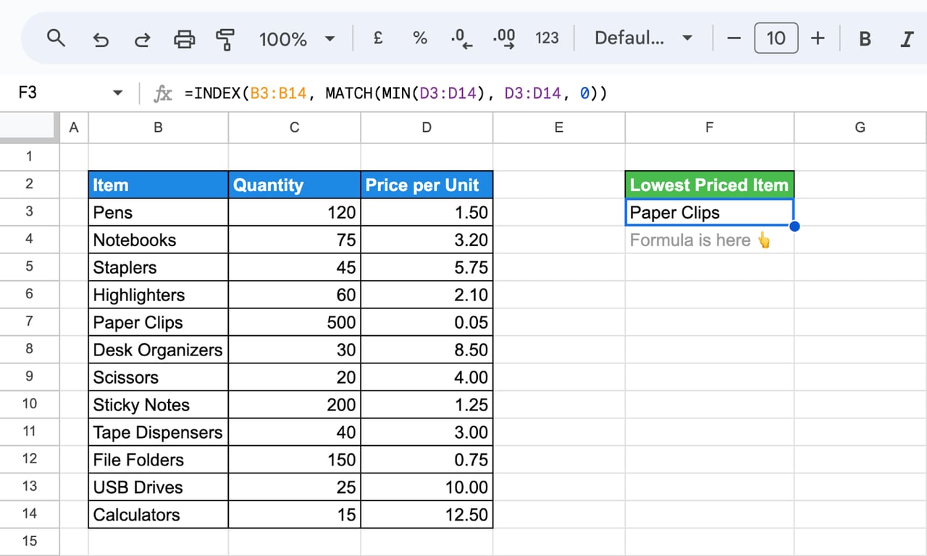The width and height of the screenshot is (927, 556).
Task: Select the Calculators cell
Action: point(158,515)
